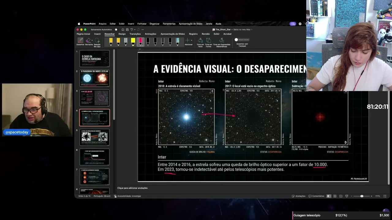Open the more options ellipsis in title bar
The width and height of the screenshot is (392, 220).
[x=143, y=30]
